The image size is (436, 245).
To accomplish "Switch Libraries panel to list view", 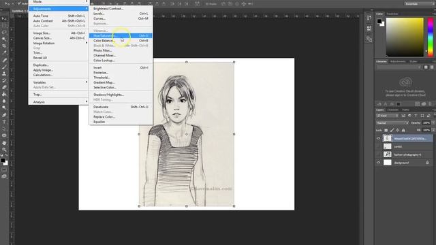I will pos(432,67).
